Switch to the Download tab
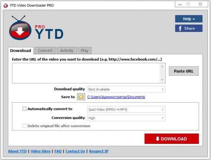Image resolution: width=211 pixels, height=160 pixels. pyautogui.click(x=21, y=51)
